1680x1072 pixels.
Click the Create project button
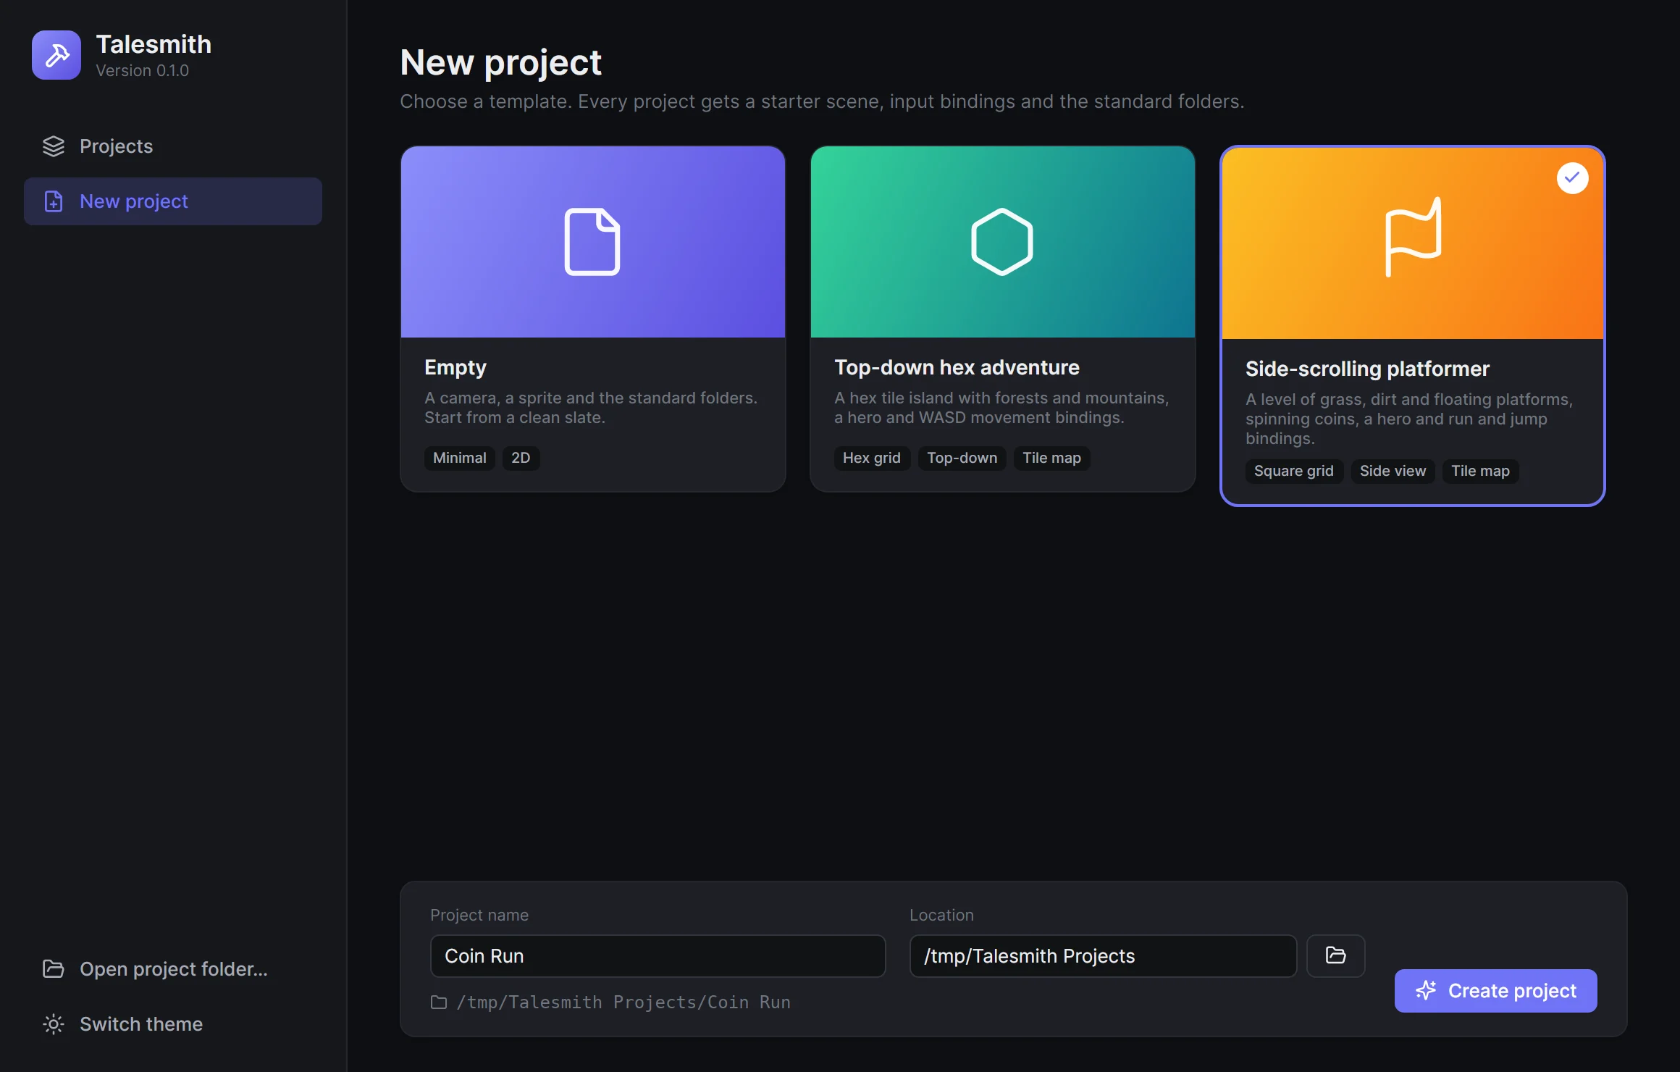click(1496, 991)
